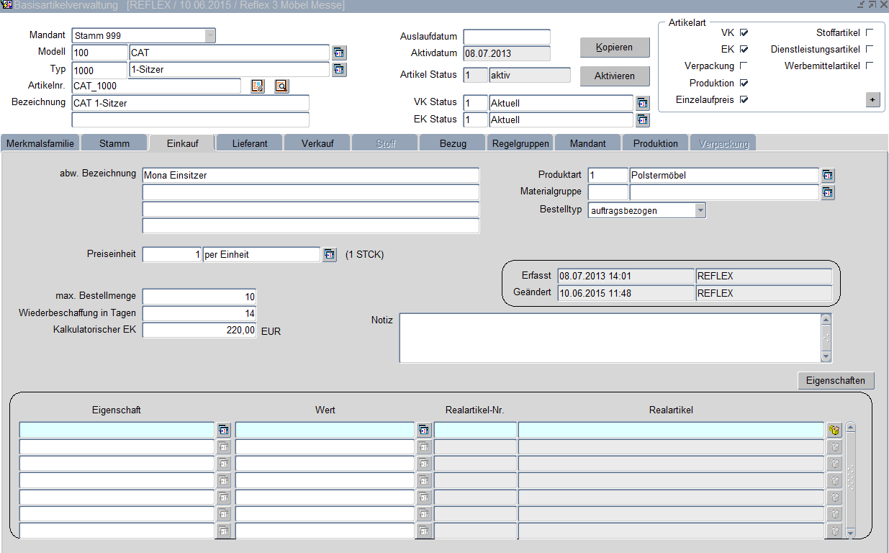Open lookup list for Produktart
The image size is (889, 553).
click(x=828, y=176)
